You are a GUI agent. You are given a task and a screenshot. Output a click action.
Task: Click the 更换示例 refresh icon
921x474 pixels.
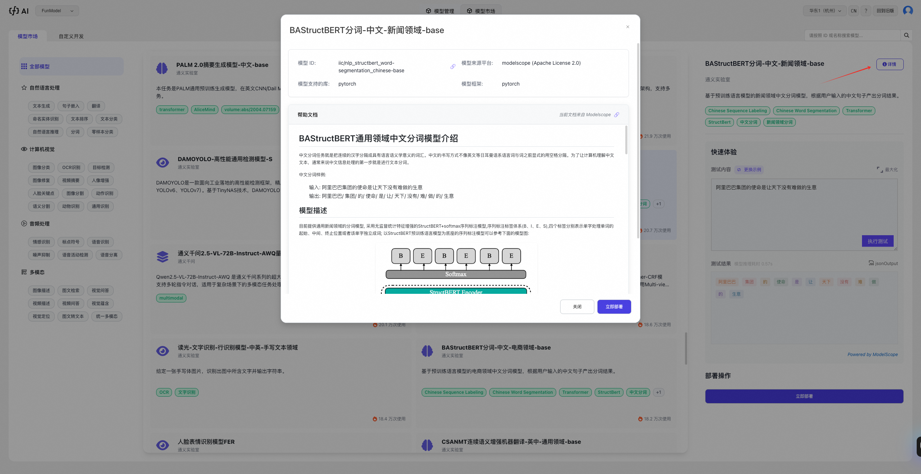tap(739, 170)
